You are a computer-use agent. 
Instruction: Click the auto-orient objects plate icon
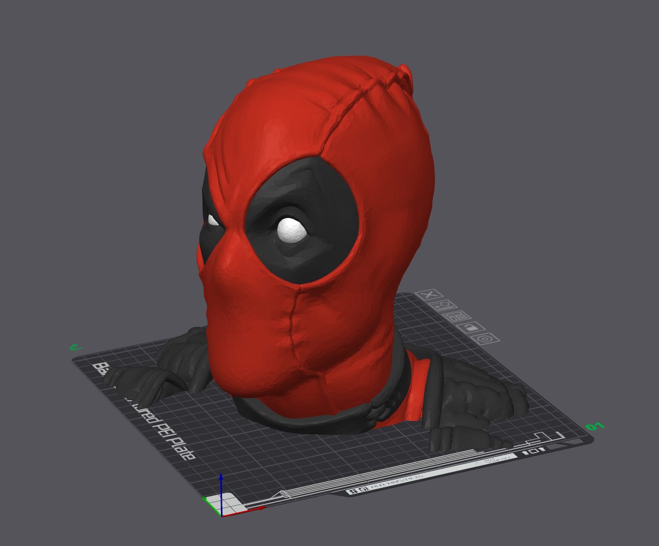(442, 305)
